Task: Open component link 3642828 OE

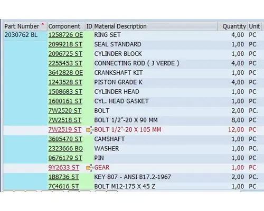Action: (x=65, y=73)
